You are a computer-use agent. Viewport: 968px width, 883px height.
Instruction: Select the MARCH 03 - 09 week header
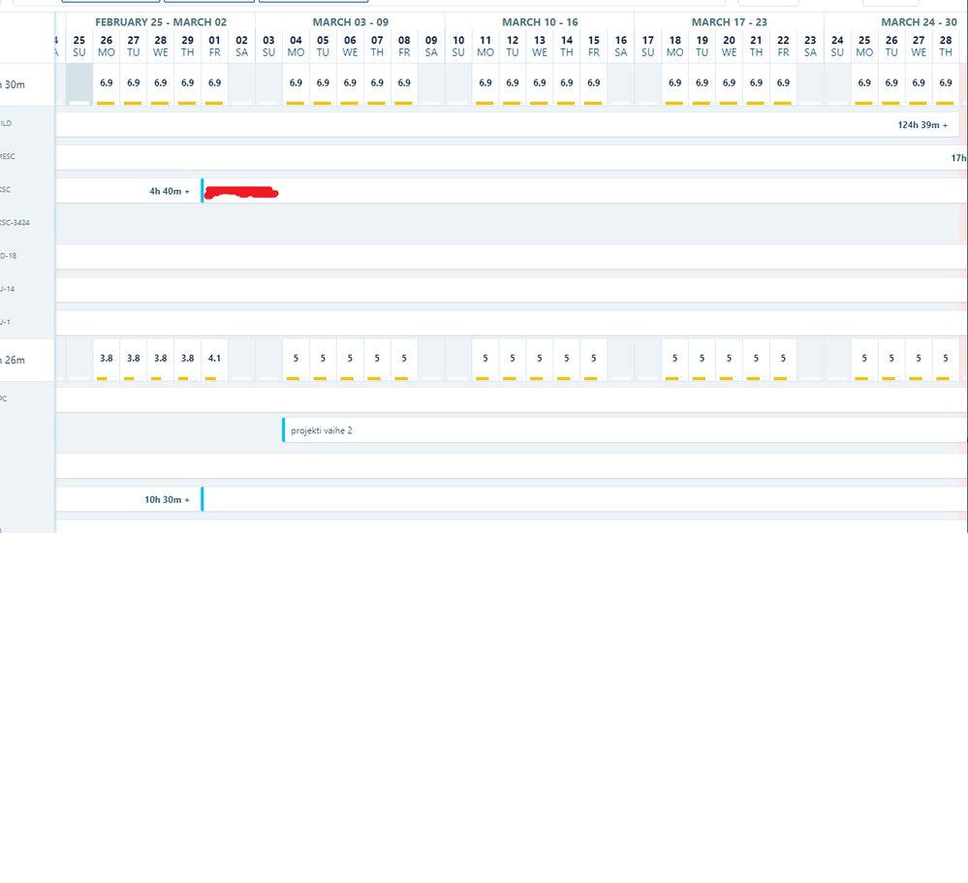pyautogui.click(x=350, y=22)
